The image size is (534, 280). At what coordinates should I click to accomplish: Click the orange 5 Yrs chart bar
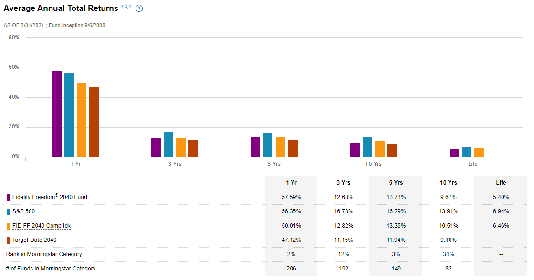(281, 147)
